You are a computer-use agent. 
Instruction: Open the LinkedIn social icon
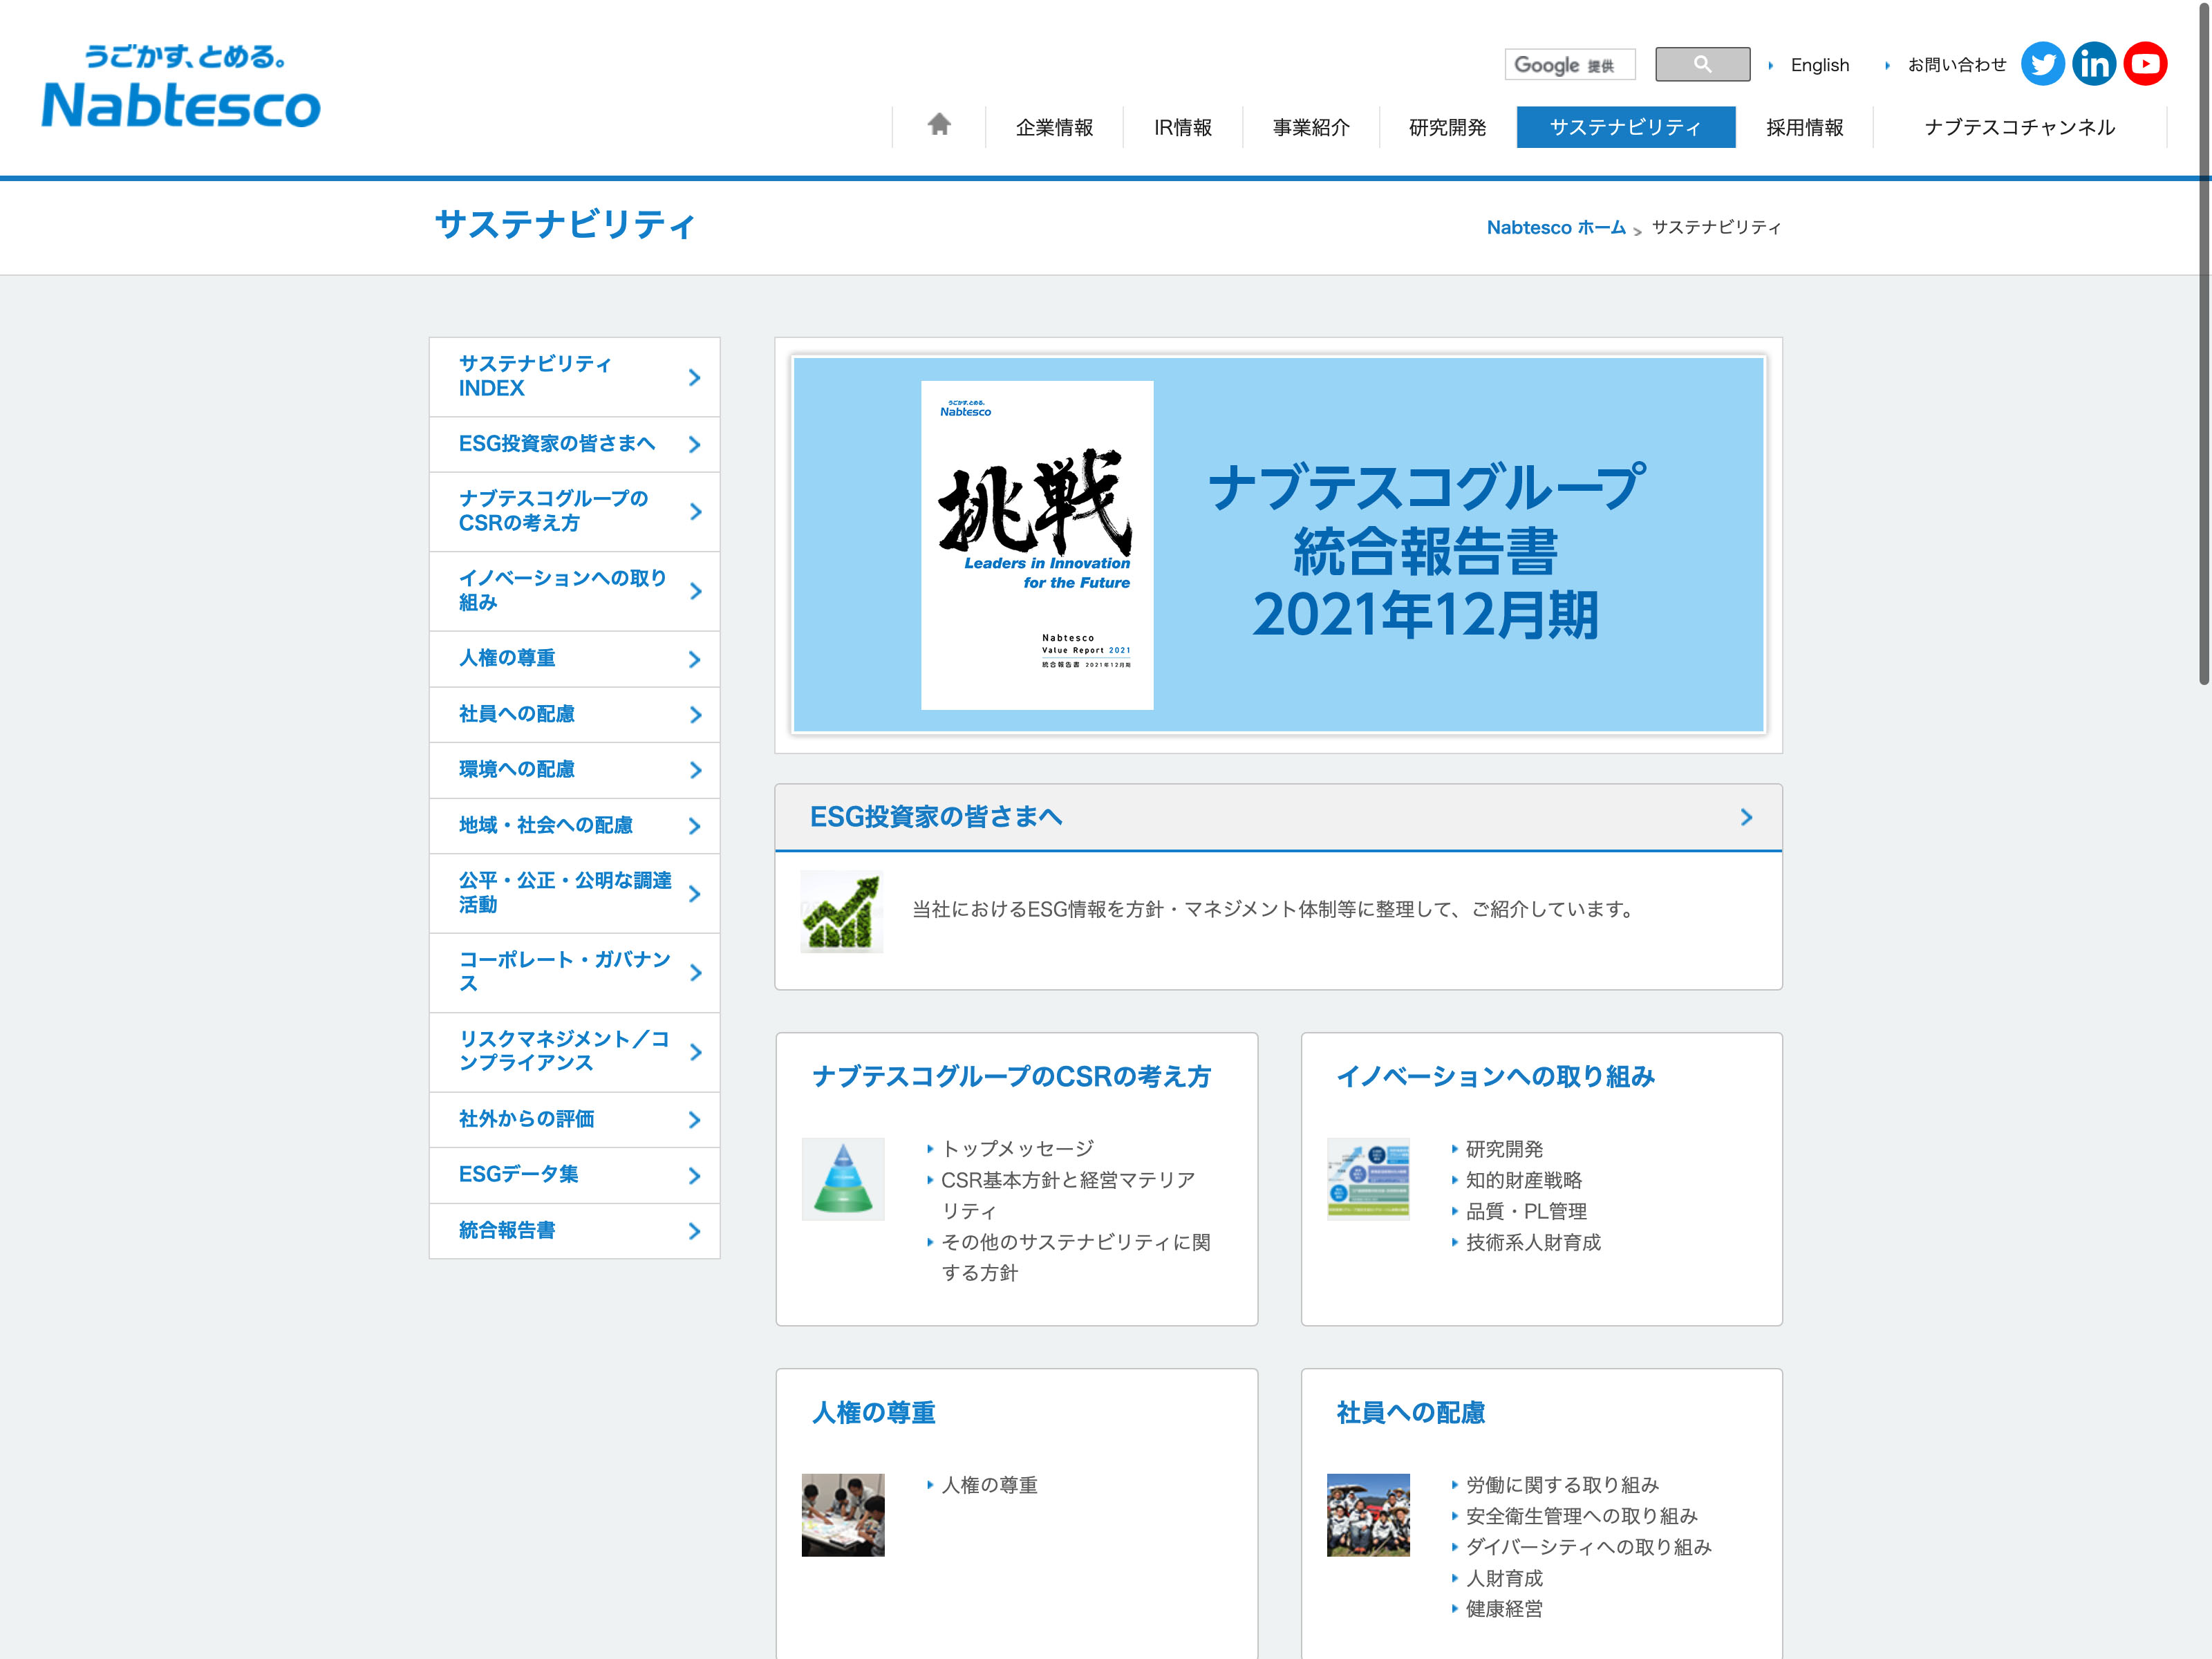(x=2093, y=65)
